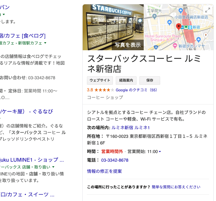The image size is (216, 201).
Task: Click the コーヒー ショップ category text
Action: [105, 97]
